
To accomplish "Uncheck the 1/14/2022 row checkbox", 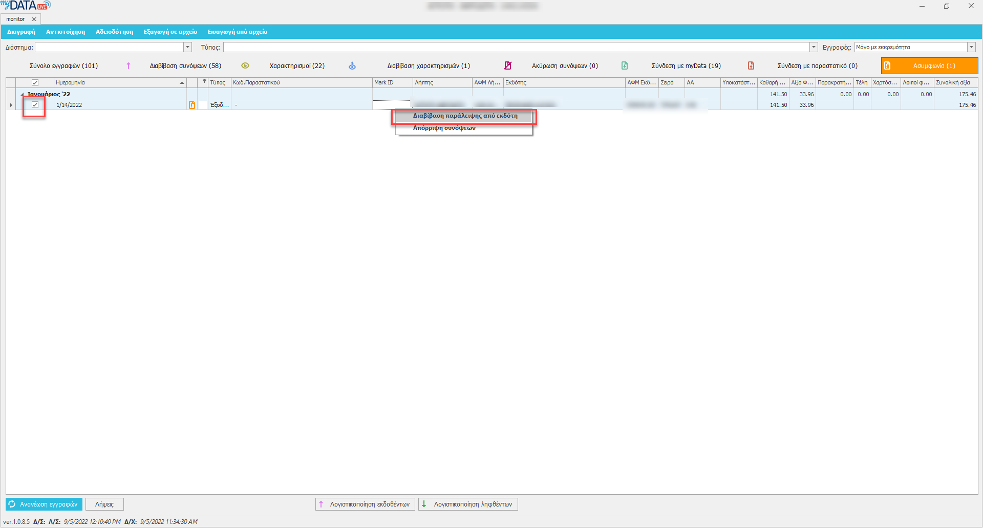I will [x=35, y=105].
